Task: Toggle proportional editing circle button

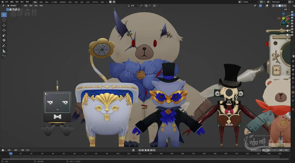Action: [154, 6]
